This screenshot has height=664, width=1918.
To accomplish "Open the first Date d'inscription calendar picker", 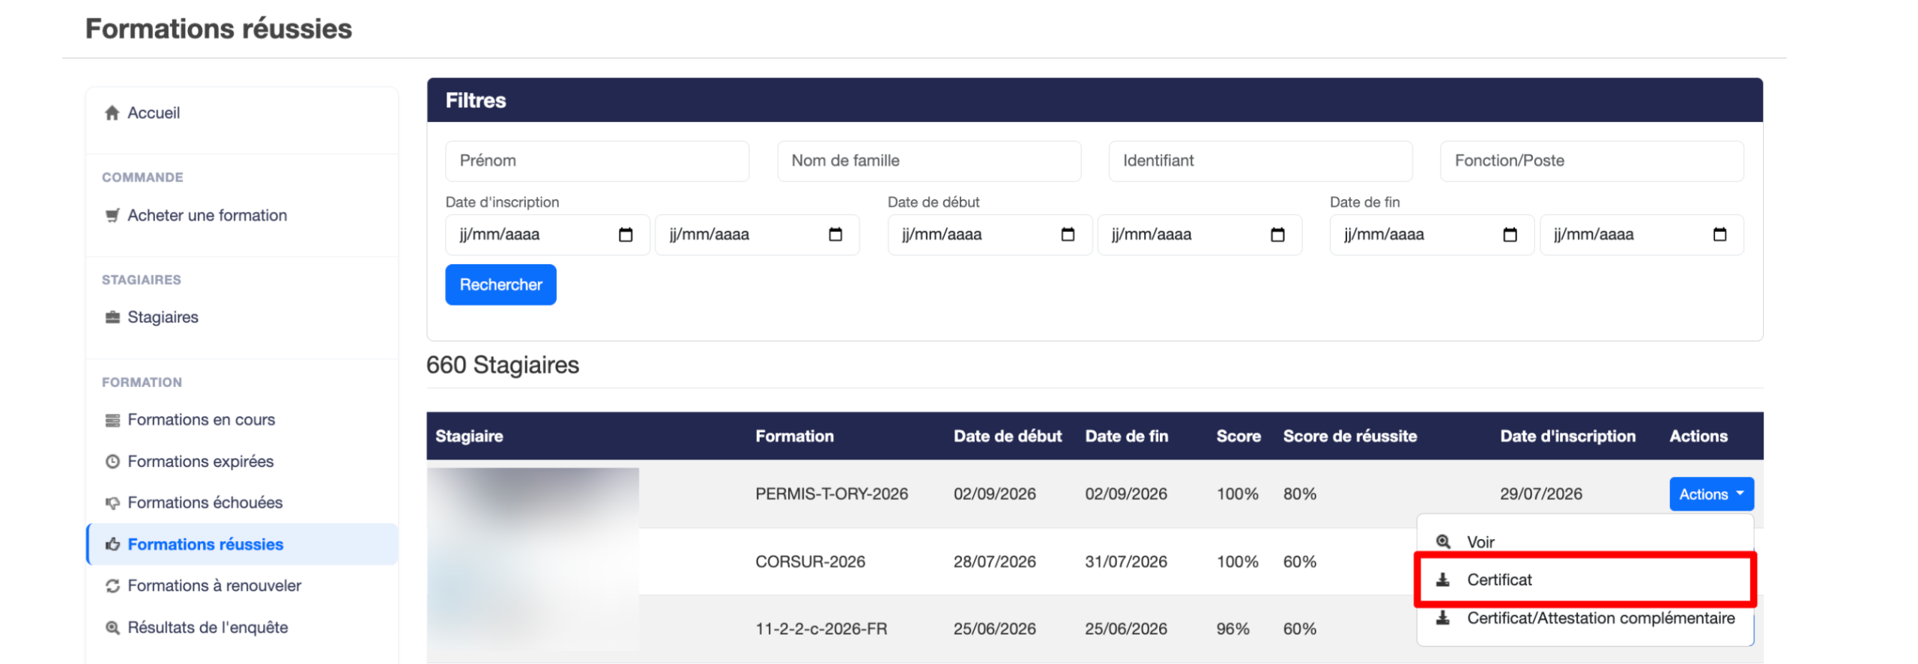I will point(626,235).
